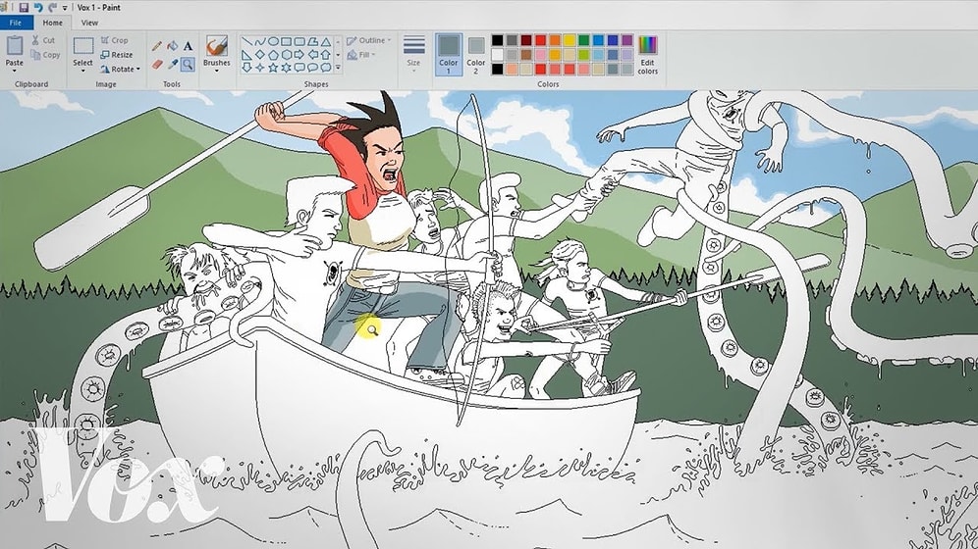
Task: Switch to the View tab
Action: pos(89,22)
